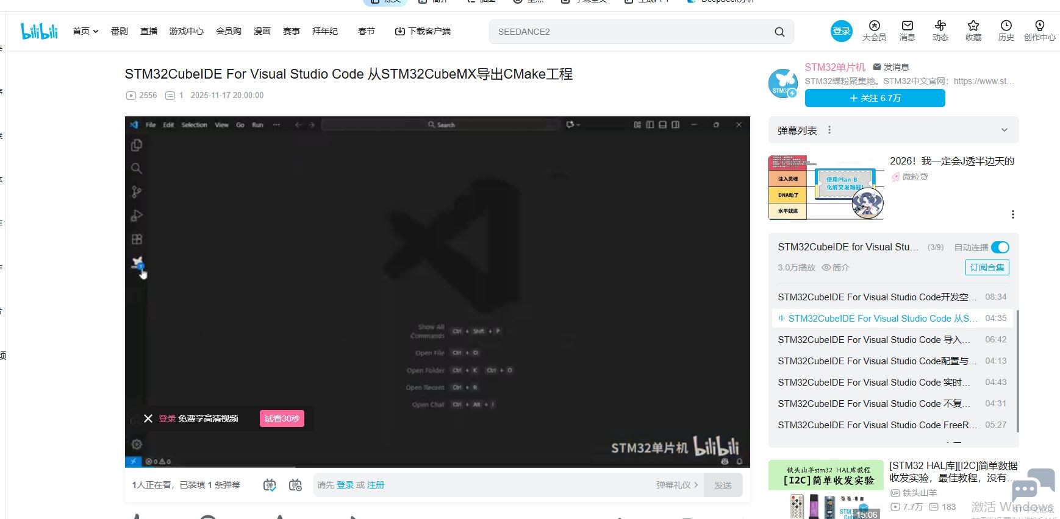
Task: Open 春节 nav item
Action: tap(367, 31)
